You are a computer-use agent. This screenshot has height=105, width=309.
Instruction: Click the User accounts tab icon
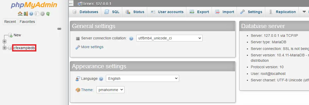coord(153,12)
